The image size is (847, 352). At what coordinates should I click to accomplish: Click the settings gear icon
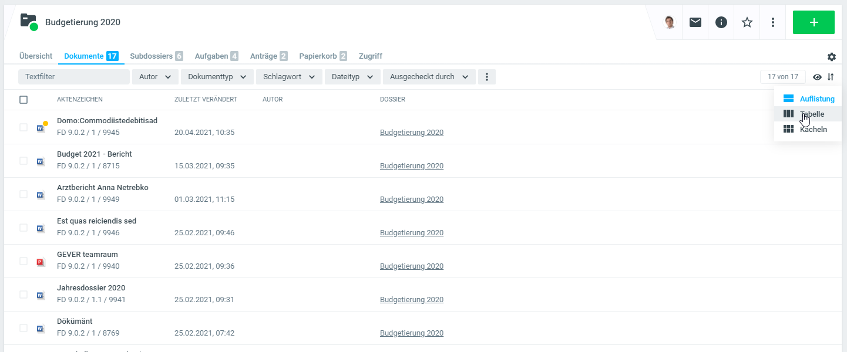831,57
